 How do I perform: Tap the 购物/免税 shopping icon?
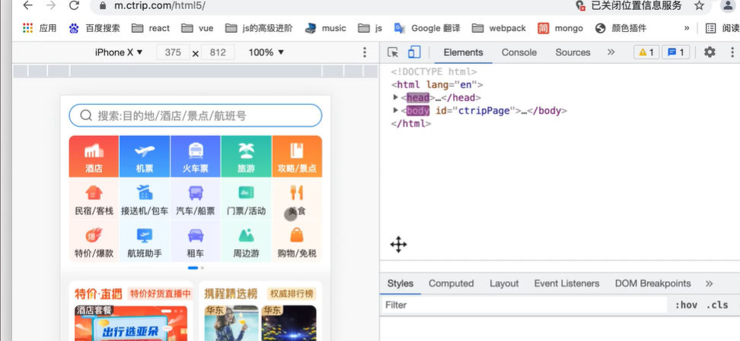[297, 242]
